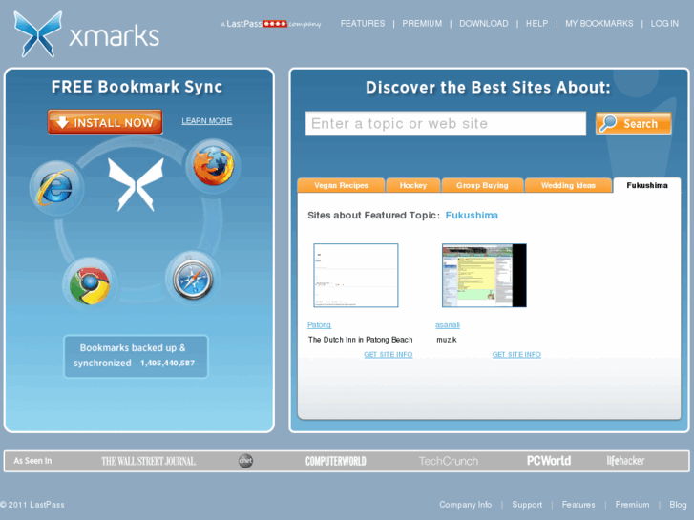Open PREMIUM in top navigation
This screenshot has width=694, height=520.
[422, 24]
